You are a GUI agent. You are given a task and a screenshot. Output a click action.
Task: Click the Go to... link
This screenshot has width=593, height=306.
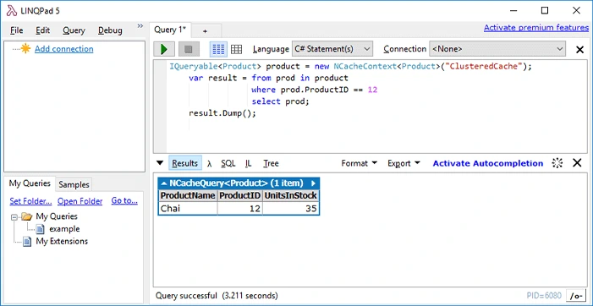[124, 201]
